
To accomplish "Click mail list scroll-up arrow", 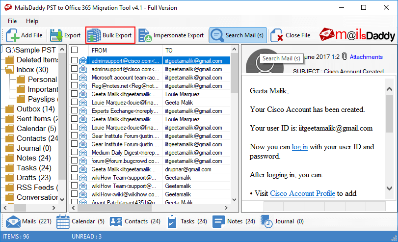I will (x=234, y=49).
